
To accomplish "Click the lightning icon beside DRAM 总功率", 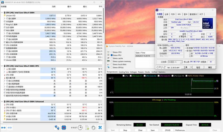I will click(x=4, y=119).
